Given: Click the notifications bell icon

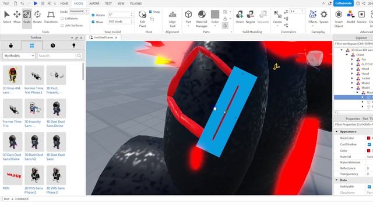Looking at the screenshot, I should (330, 3).
